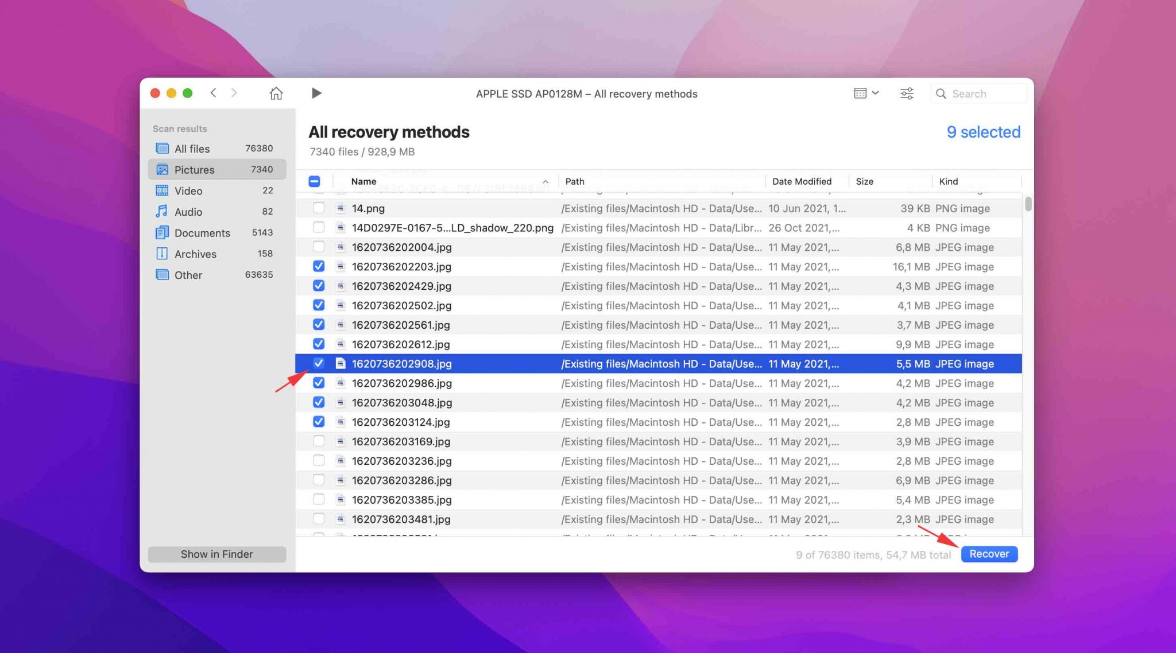Toggle checkbox for 1620736202429.jpg
The height and width of the screenshot is (653, 1176).
[319, 286]
